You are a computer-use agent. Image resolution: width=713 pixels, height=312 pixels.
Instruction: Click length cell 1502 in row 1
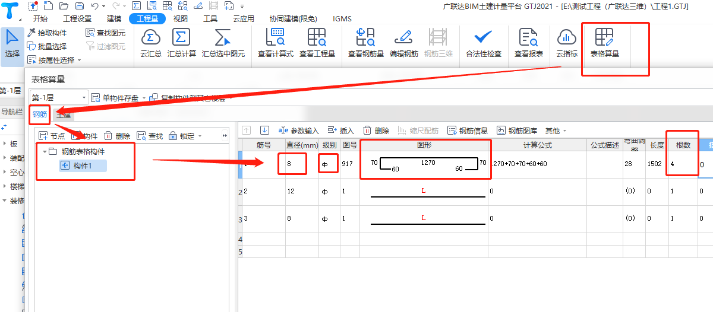pyautogui.click(x=657, y=164)
